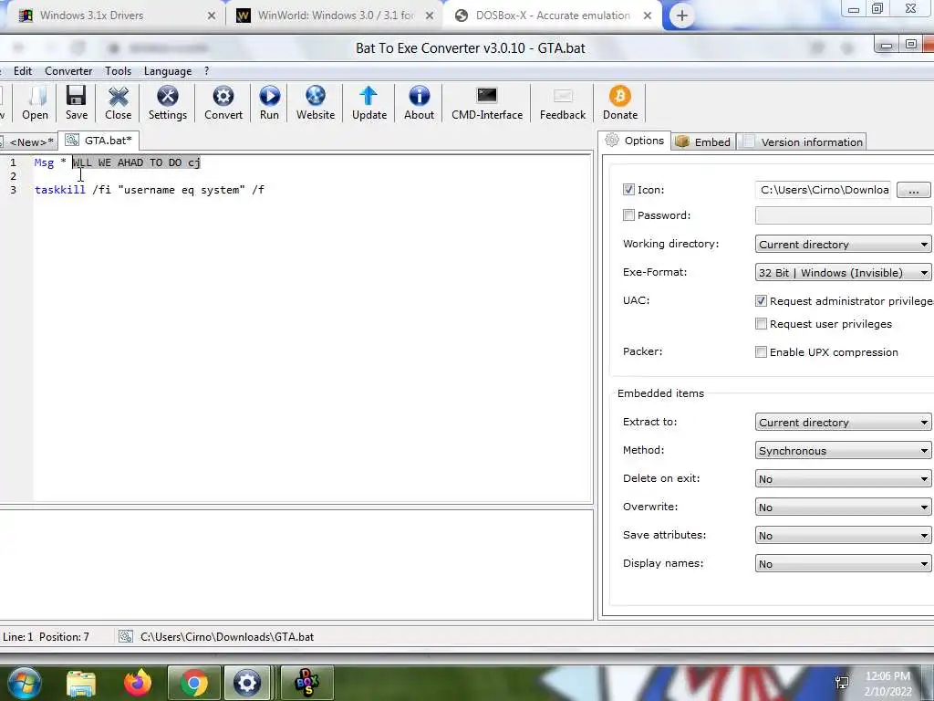The height and width of the screenshot is (701, 934).
Task: Click the icon path input field
Action: 824,190
